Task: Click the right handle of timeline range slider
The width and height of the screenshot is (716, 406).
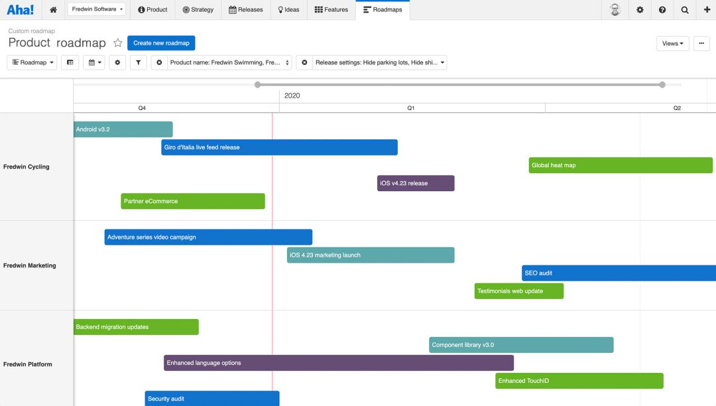Action: coord(662,84)
